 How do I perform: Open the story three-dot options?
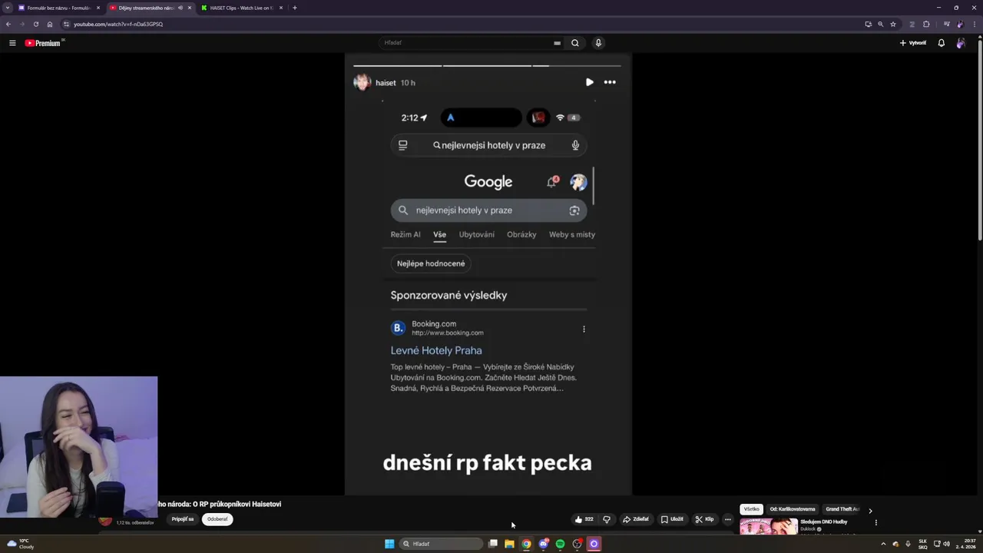[610, 82]
